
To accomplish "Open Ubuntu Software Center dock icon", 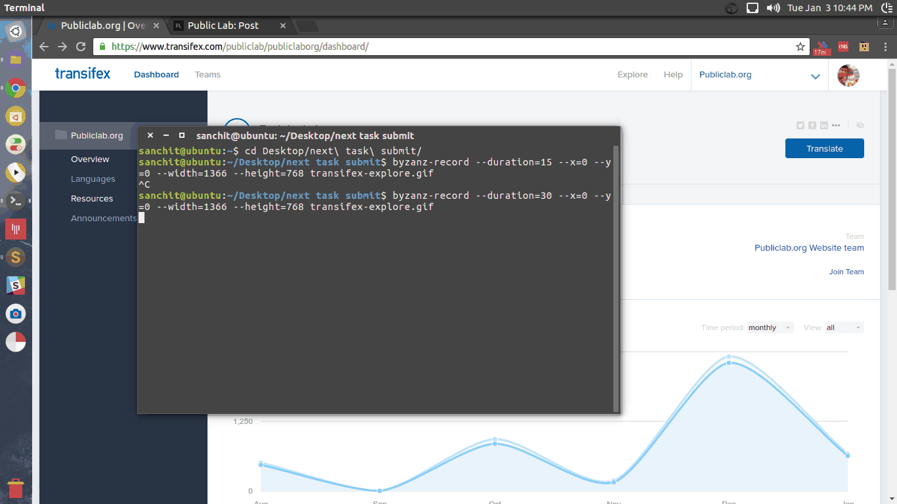I will (16, 116).
